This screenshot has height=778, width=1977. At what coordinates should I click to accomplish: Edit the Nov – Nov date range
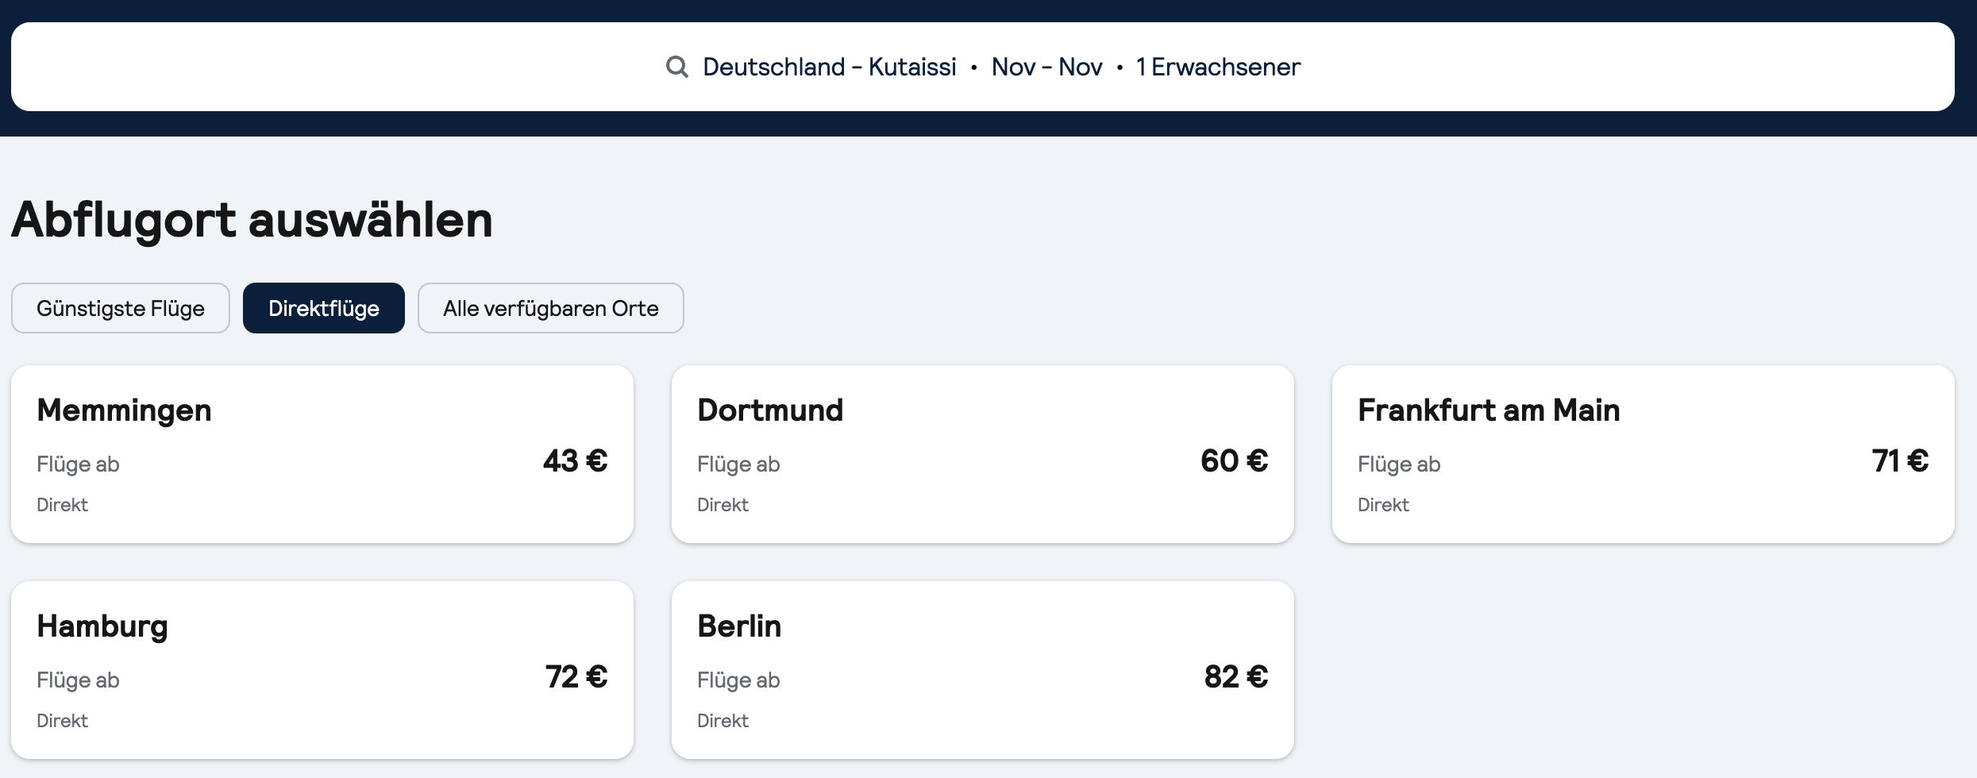tap(1046, 67)
